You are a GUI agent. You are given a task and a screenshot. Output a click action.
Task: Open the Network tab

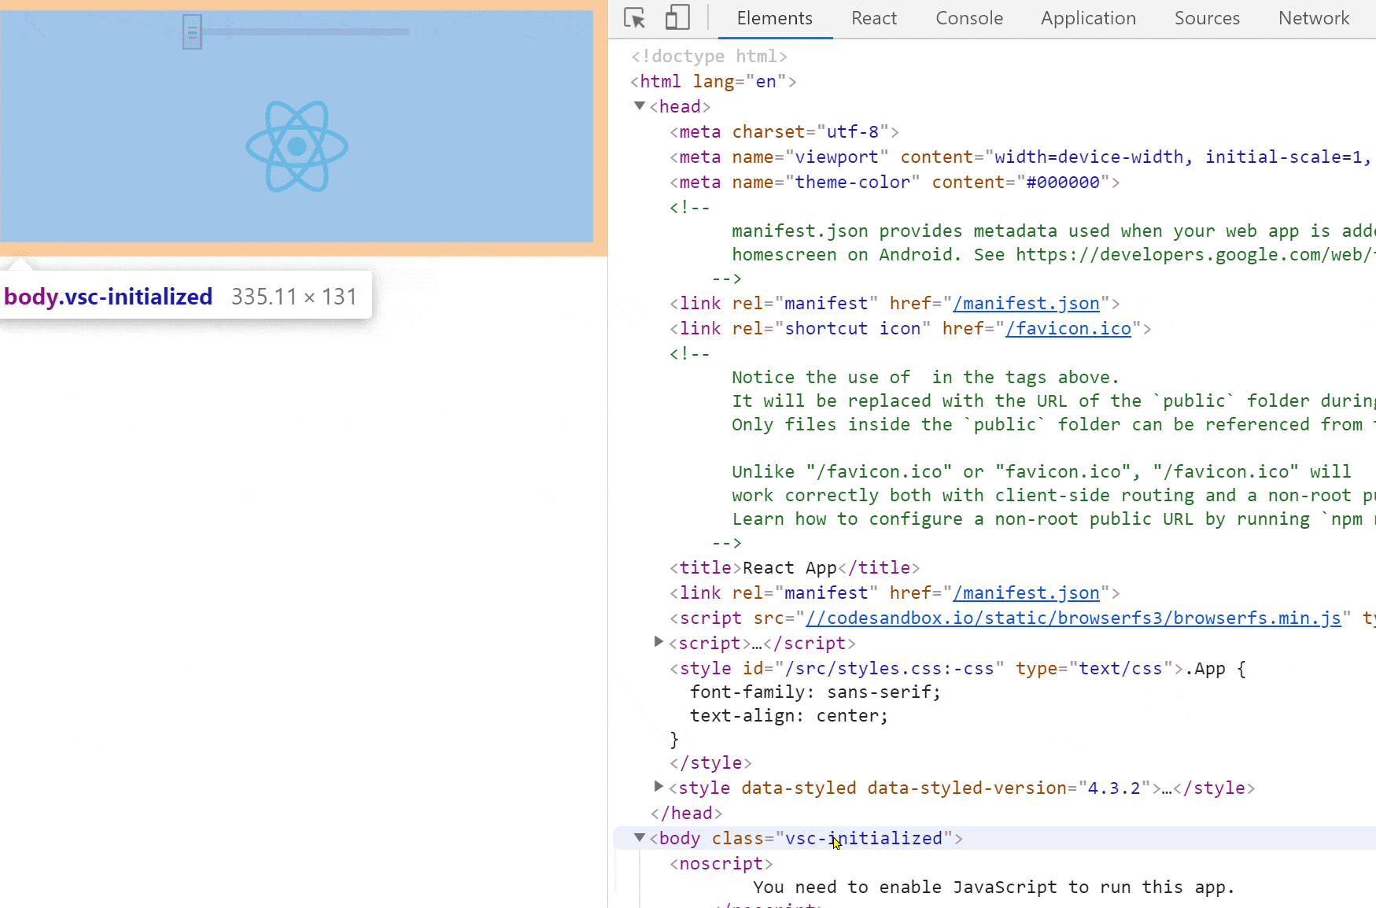click(x=1314, y=18)
